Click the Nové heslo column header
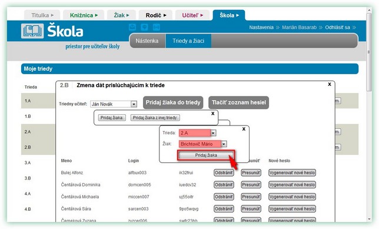The image size is (379, 229). click(x=279, y=161)
